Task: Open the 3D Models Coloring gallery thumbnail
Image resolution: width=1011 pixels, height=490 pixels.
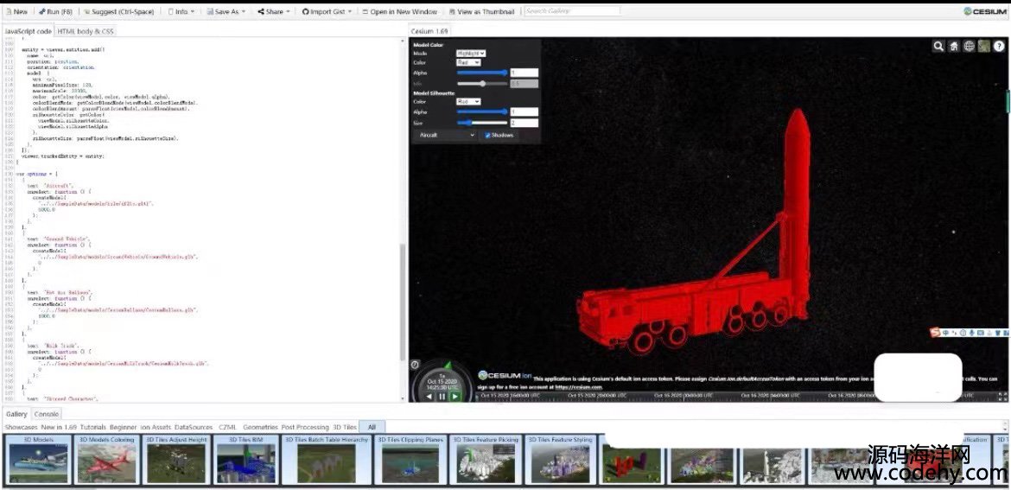Action: [x=107, y=459]
